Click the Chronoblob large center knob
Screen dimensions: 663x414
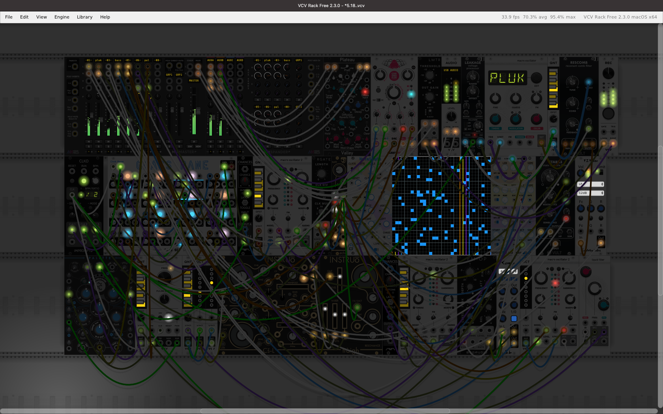(x=393, y=93)
